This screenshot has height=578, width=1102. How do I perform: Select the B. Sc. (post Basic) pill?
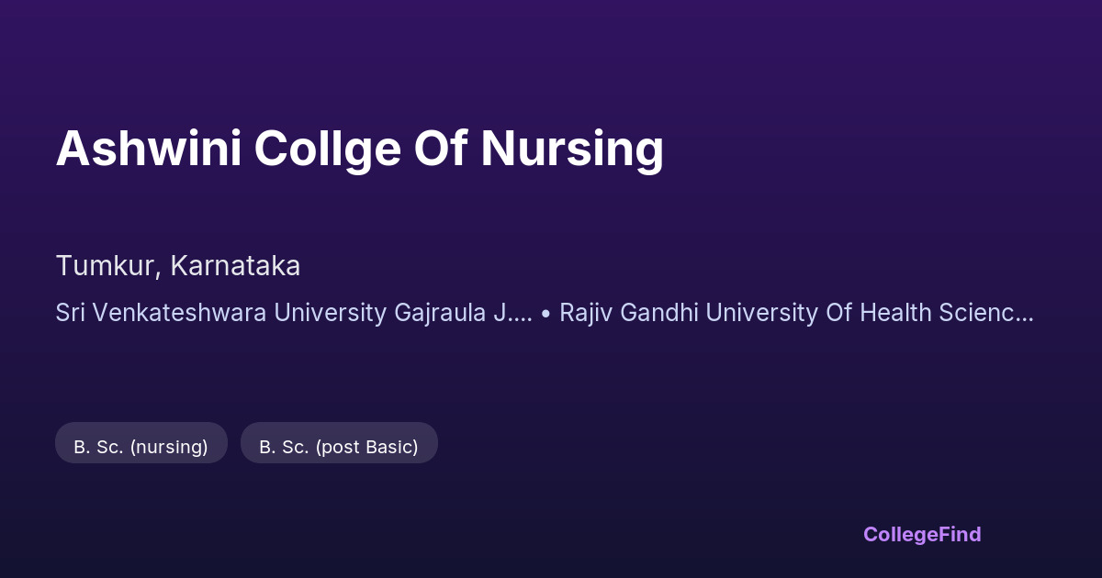[x=339, y=447]
